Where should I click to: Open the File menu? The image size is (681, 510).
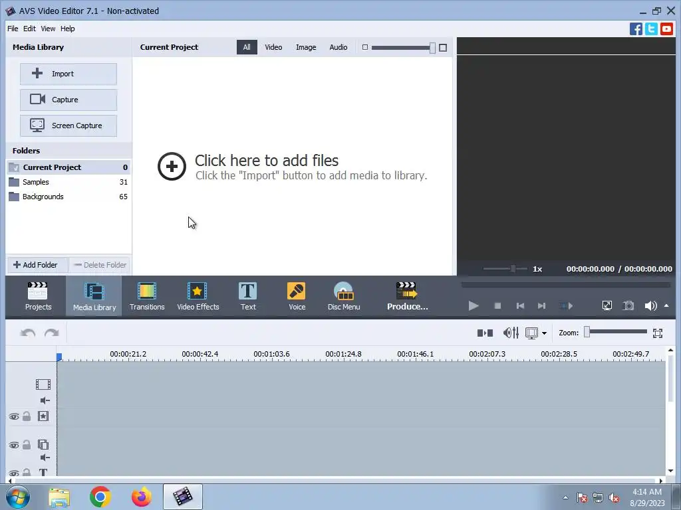pos(13,29)
